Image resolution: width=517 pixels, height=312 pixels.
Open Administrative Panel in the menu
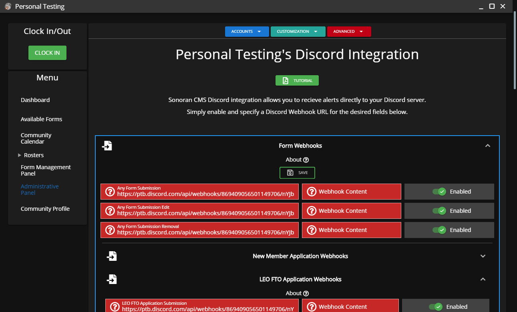[40, 190]
